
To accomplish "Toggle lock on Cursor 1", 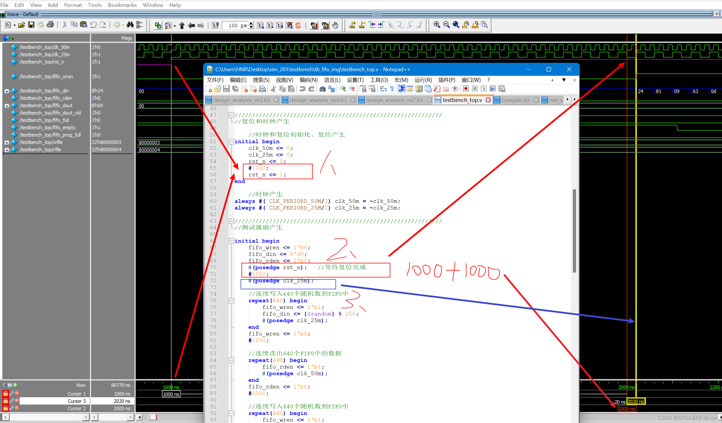I will [5, 394].
